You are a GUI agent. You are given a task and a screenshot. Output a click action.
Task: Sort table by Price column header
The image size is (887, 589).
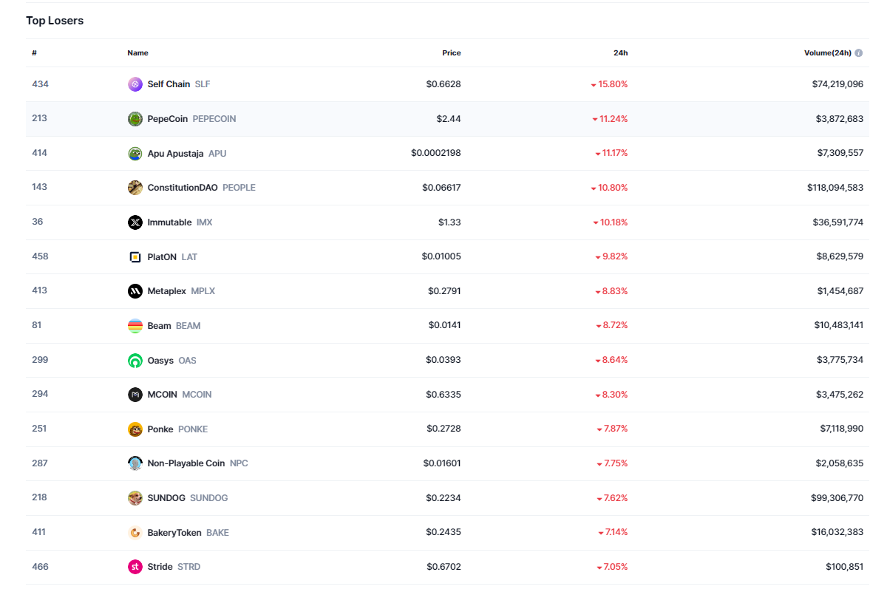click(x=451, y=53)
